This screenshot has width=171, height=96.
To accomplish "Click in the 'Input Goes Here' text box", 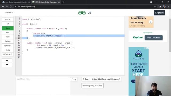I will pyautogui.click(x=43, y=86).
